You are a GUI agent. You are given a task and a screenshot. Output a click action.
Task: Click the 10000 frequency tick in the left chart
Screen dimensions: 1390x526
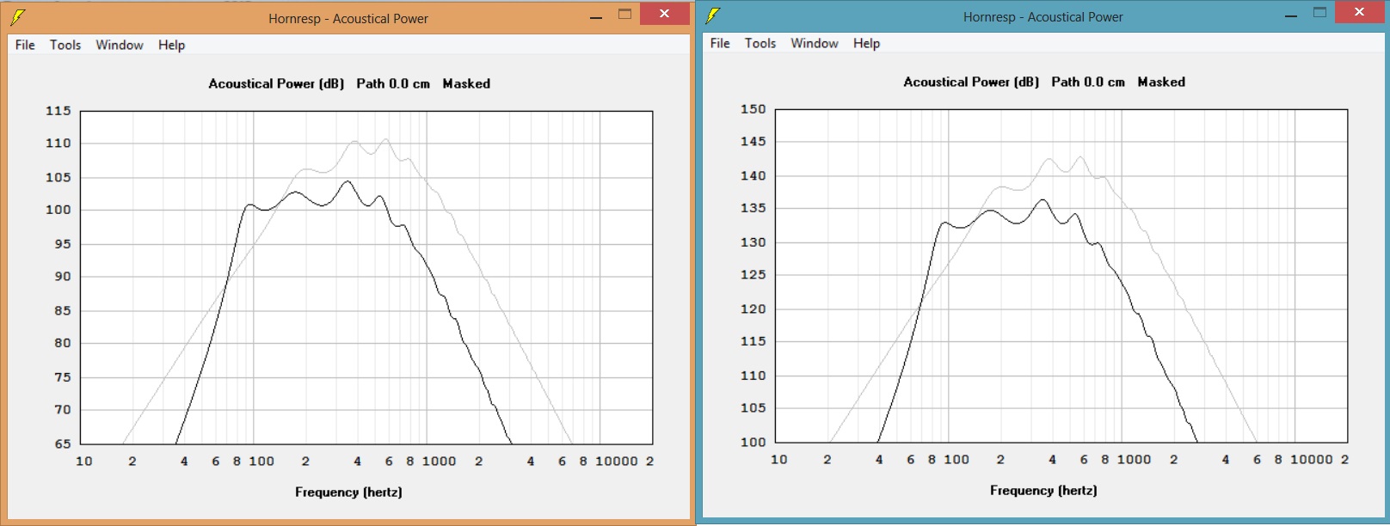point(617,461)
